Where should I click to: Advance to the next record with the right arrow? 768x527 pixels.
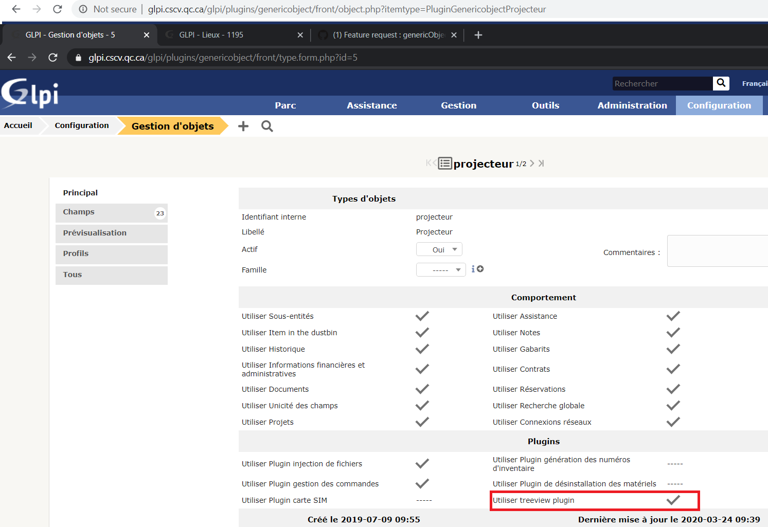532,163
